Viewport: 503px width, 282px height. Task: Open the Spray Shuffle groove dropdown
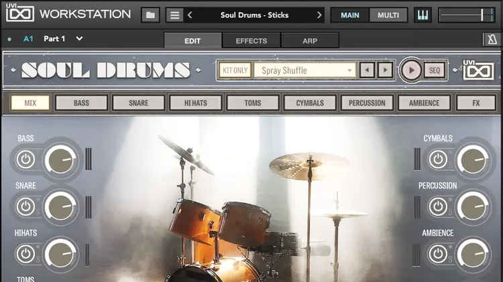[304, 70]
